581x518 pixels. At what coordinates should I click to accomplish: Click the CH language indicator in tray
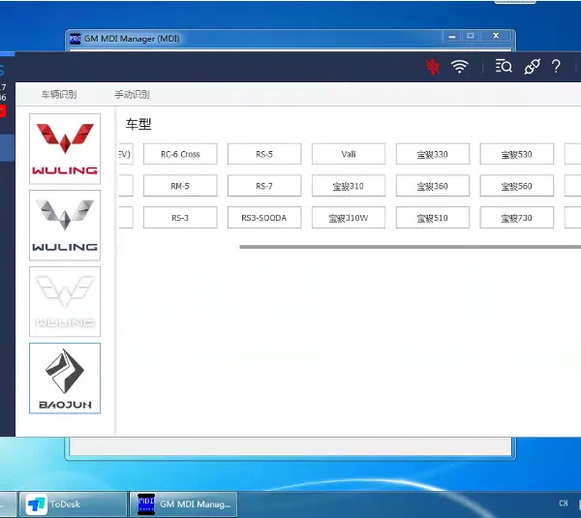tap(564, 503)
